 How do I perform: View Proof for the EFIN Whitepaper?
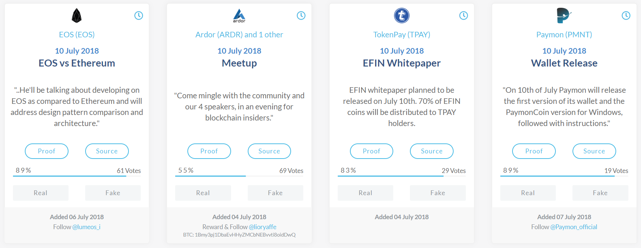pos(371,151)
